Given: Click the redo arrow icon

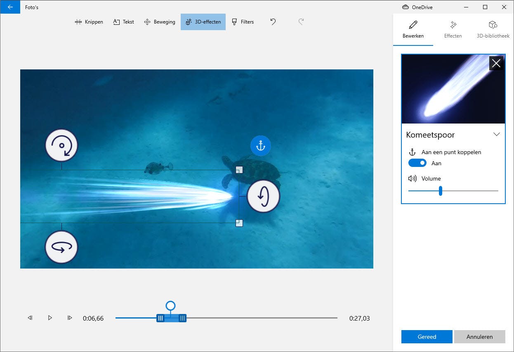Looking at the screenshot, I should (301, 22).
